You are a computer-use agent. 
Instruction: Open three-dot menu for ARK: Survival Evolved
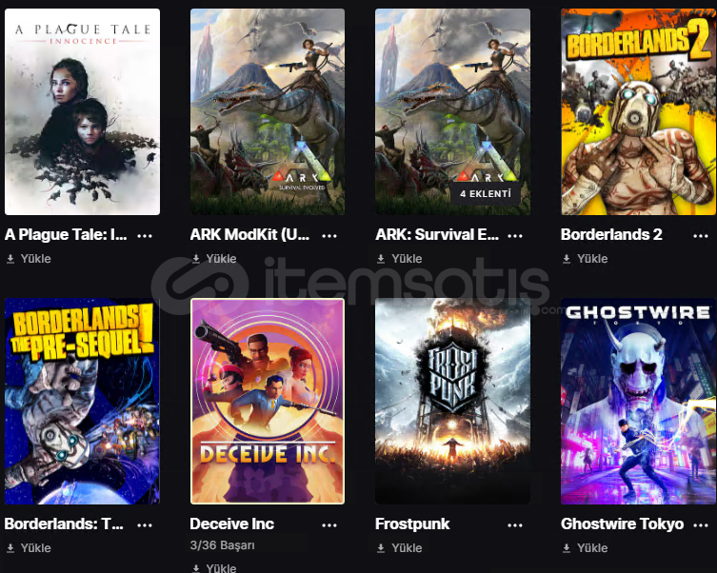click(x=515, y=236)
